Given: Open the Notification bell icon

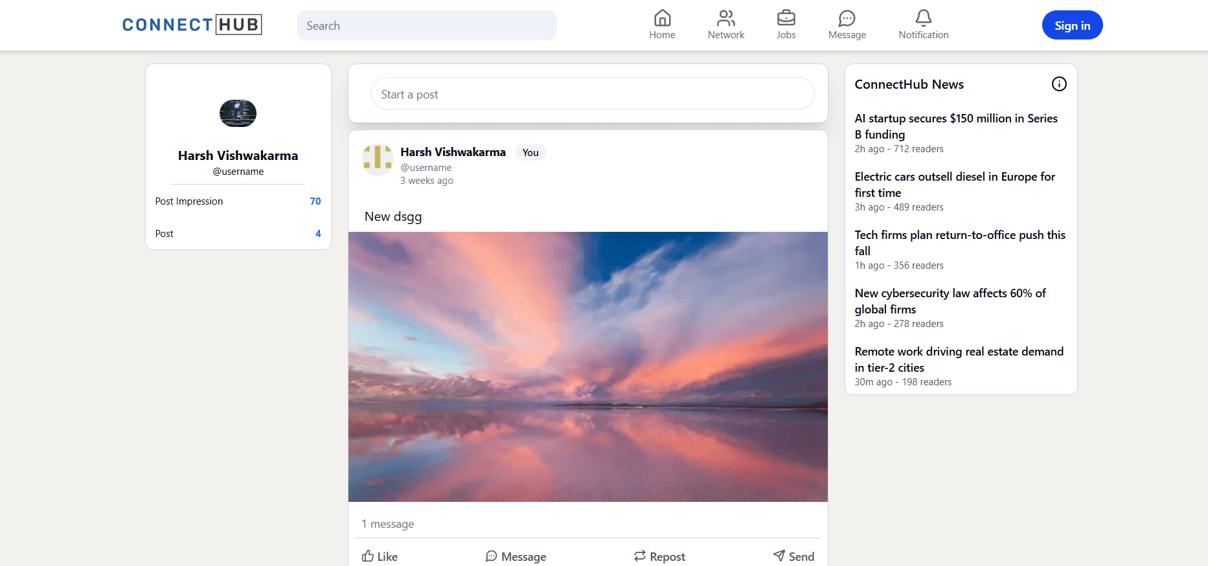Looking at the screenshot, I should click(924, 17).
